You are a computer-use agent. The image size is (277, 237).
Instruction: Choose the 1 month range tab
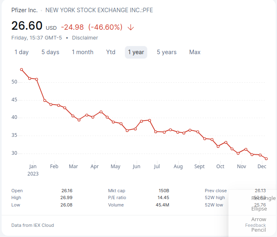(x=82, y=52)
